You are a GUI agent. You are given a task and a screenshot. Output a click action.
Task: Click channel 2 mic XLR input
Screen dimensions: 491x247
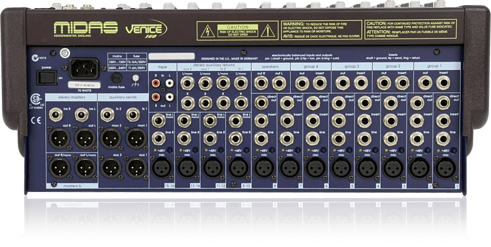pos(419,168)
